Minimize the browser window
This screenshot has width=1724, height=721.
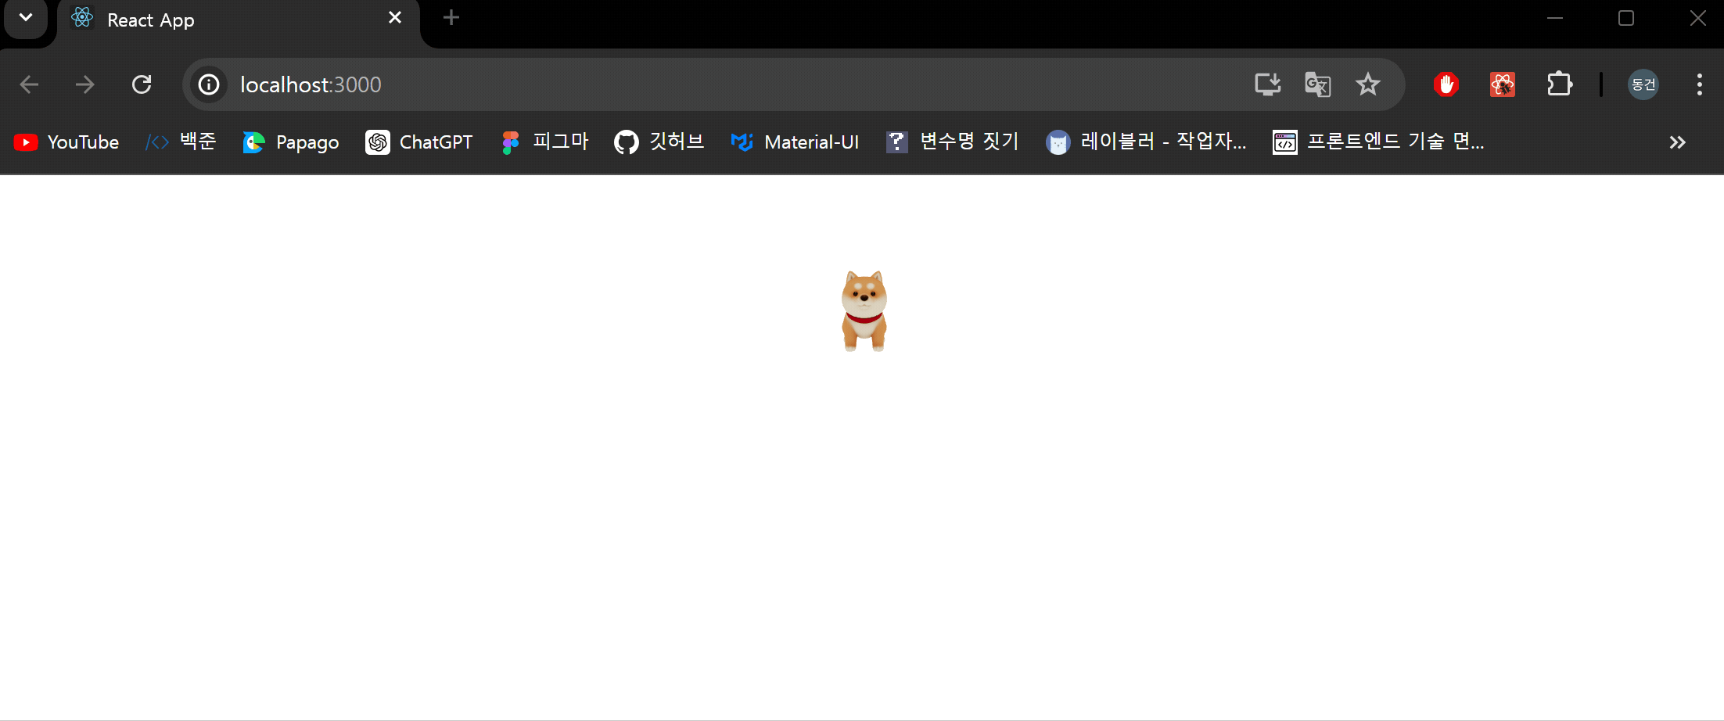tap(1555, 18)
